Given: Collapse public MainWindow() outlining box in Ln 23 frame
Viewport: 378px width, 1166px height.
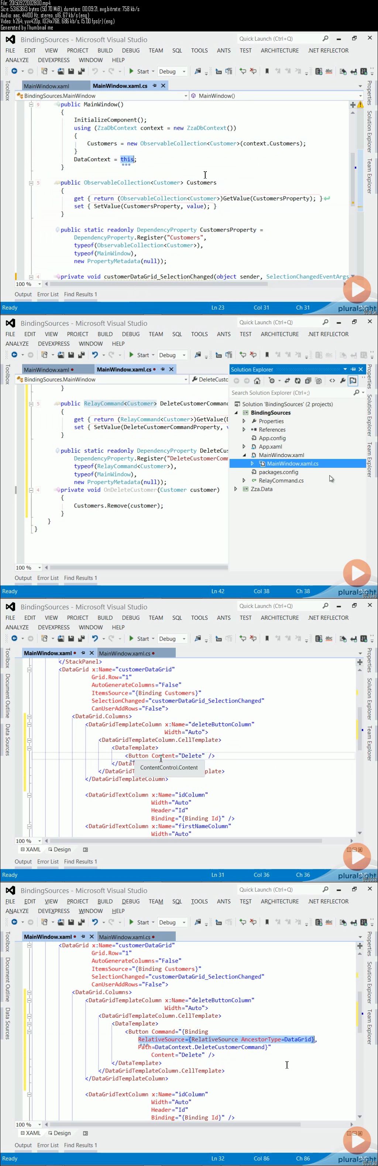Looking at the screenshot, I should pos(31,105).
